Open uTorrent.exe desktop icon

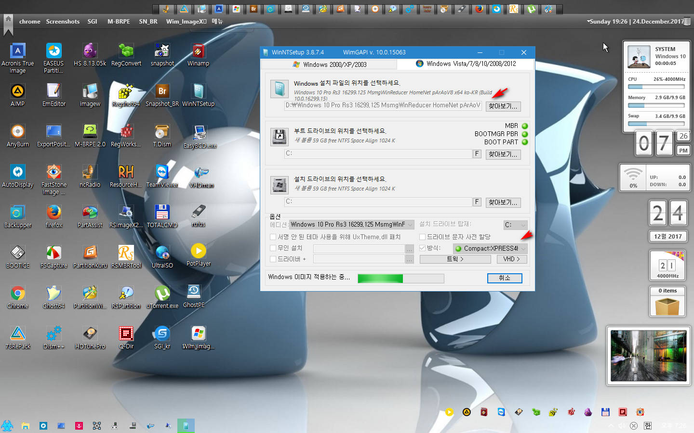pyautogui.click(x=162, y=297)
